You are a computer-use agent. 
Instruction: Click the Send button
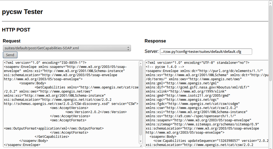click(10, 55)
